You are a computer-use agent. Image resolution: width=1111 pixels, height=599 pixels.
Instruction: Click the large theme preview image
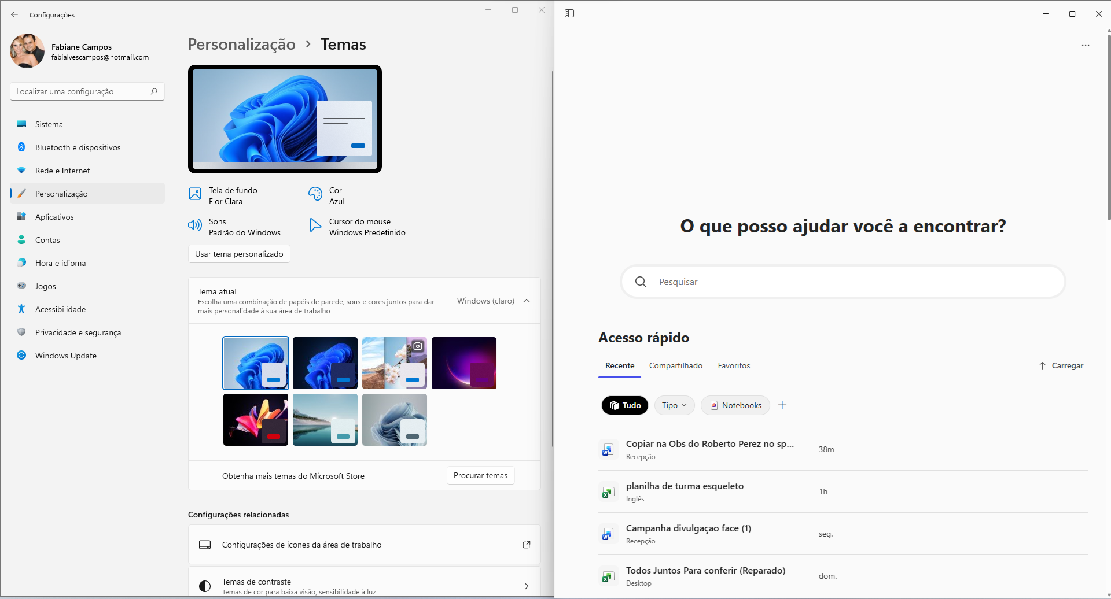click(x=285, y=119)
